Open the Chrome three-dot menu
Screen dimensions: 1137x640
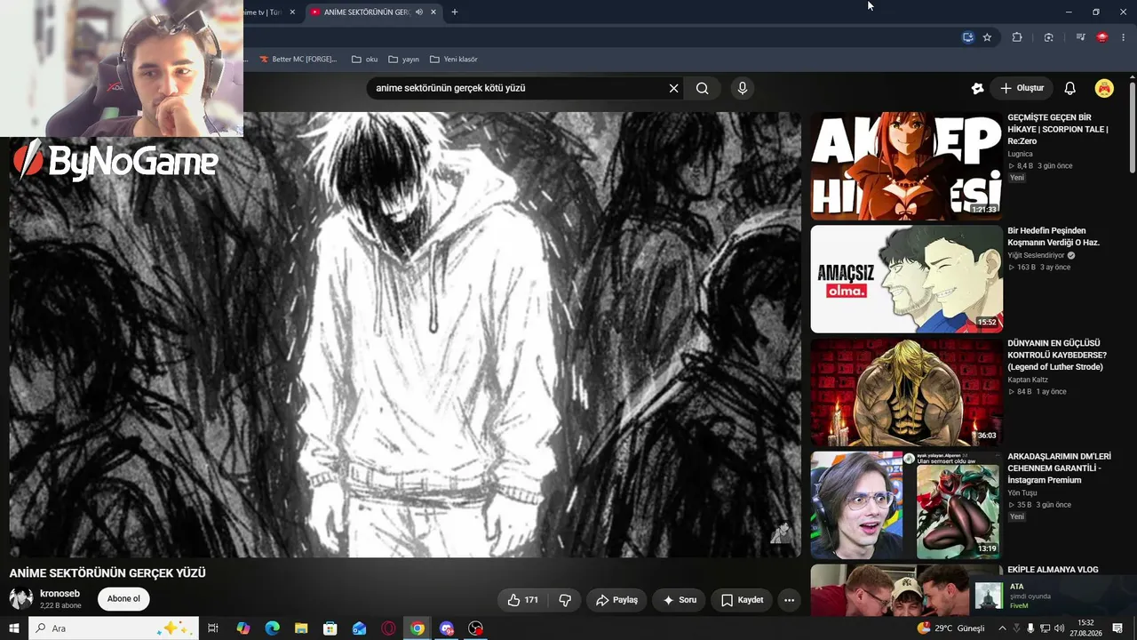1124,37
